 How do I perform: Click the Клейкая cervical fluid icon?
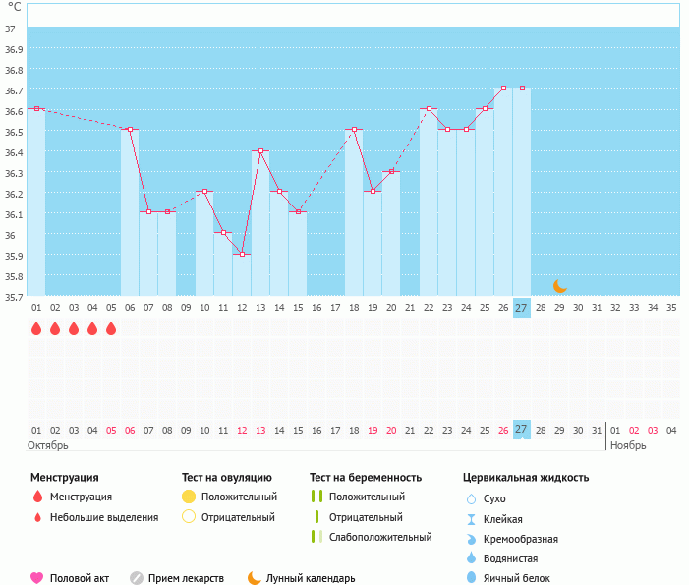[x=471, y=519]
